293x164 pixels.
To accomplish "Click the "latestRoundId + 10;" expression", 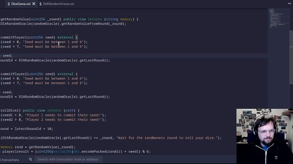I will 34,129.
